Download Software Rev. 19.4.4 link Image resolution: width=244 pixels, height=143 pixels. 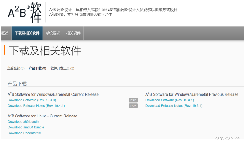[32, 100]
